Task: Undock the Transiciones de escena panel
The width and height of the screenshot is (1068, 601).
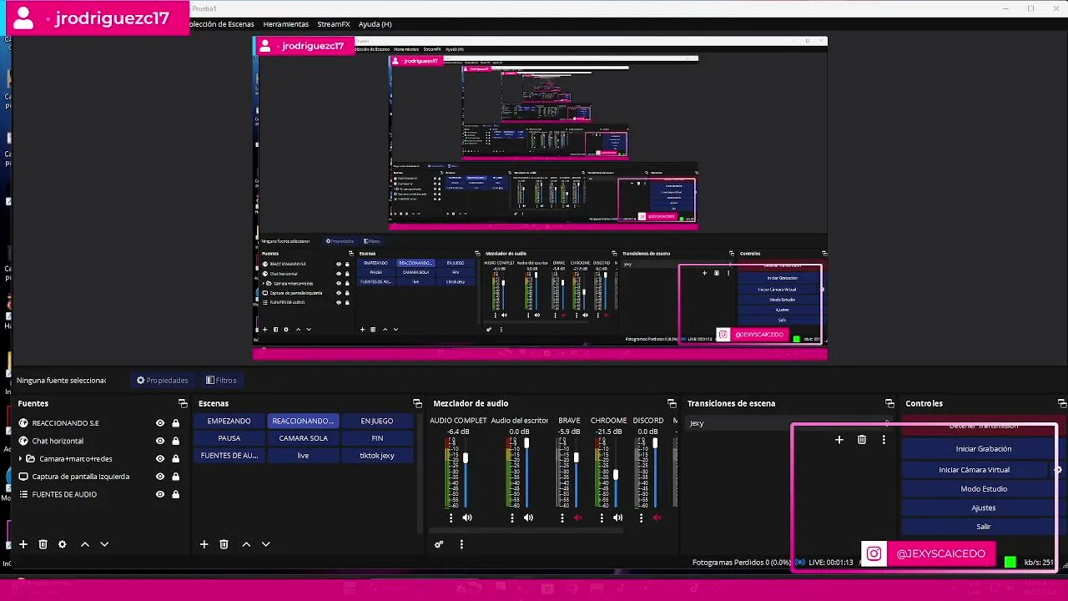Action: [889, 404]
